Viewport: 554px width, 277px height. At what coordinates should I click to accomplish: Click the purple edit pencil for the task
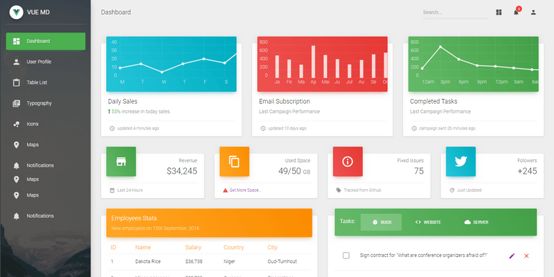point(512,256)
